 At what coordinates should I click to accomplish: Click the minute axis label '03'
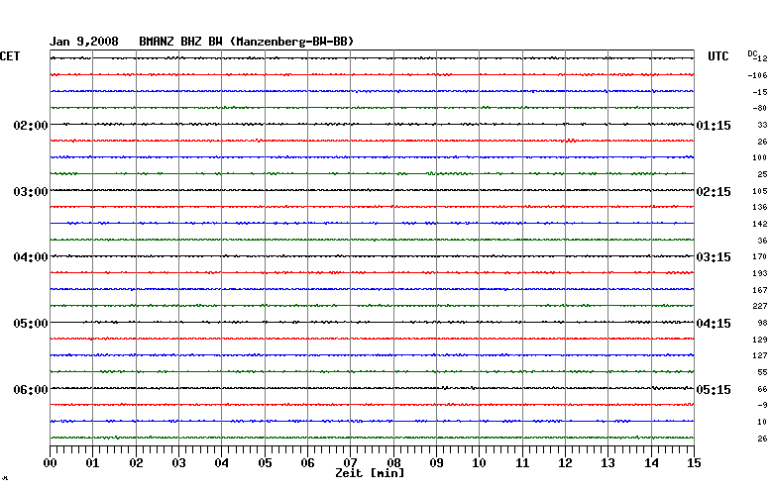[179, 463]
